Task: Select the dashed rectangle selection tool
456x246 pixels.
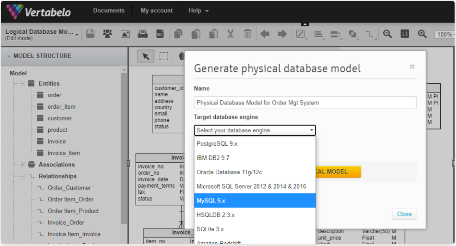Action: [x=164, y=56]
